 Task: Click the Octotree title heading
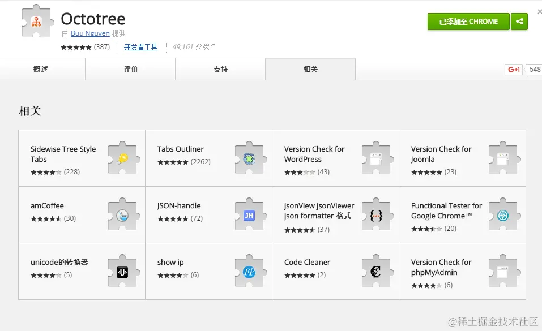93,19
